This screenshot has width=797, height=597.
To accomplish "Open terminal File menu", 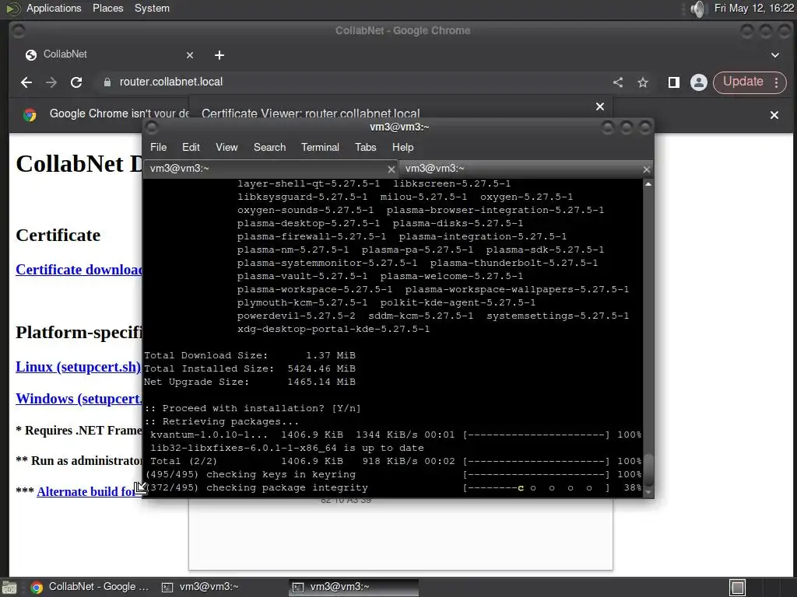I will pos(158,147).
